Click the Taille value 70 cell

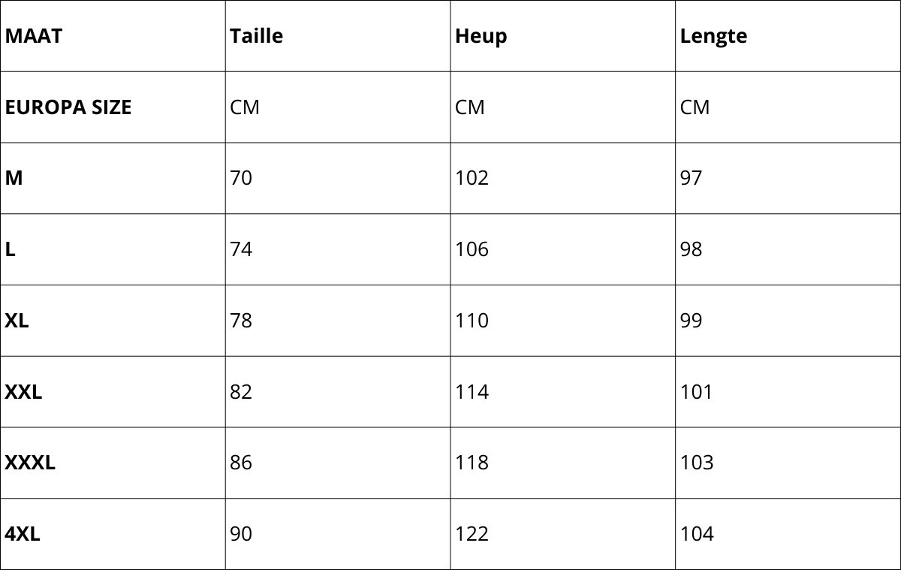tap(241, 178)
